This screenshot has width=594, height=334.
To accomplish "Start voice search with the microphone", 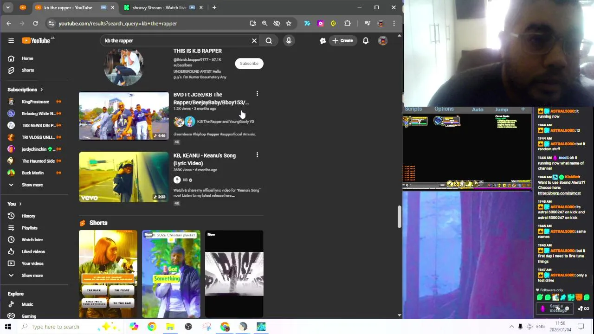I will pyautogui.click(x=289, y=40).
